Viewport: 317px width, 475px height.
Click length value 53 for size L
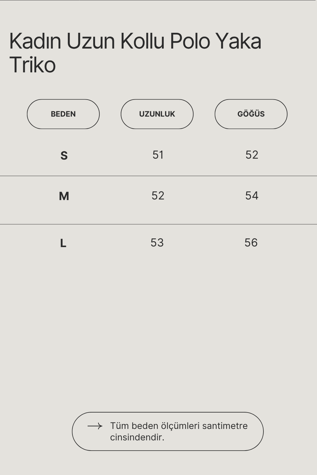(157, 242)
